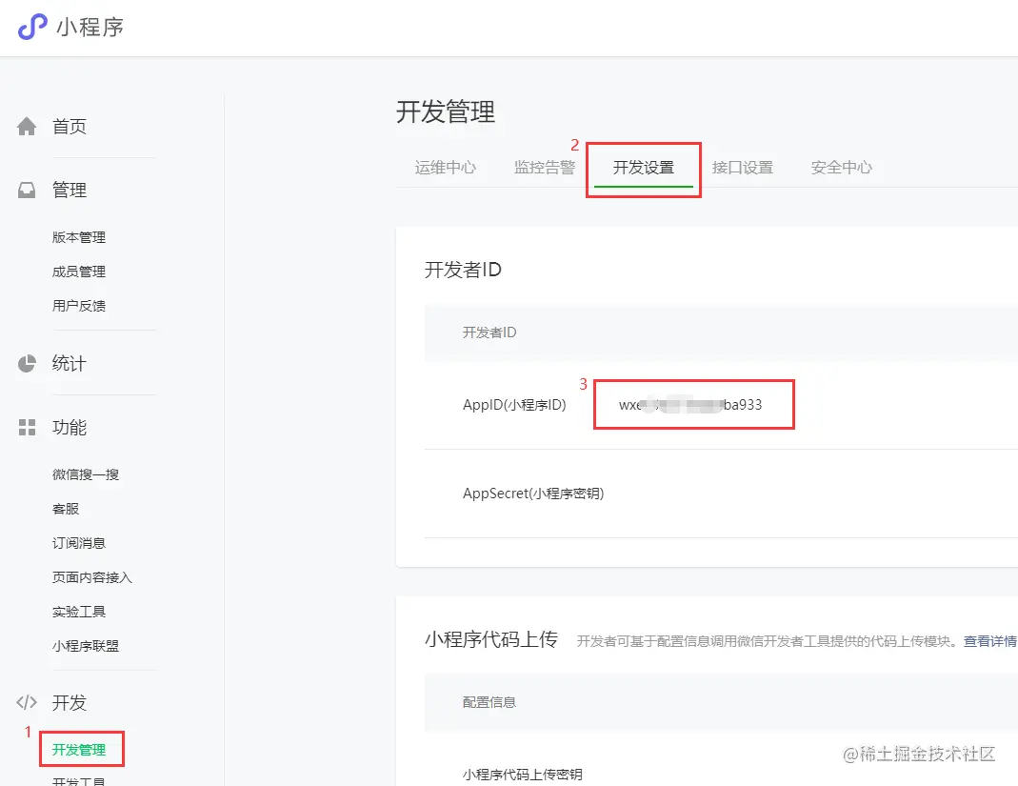Screen dimensions: 1018x786
Task: Click the 开发管理 page heading
Action: pos(446,111)
